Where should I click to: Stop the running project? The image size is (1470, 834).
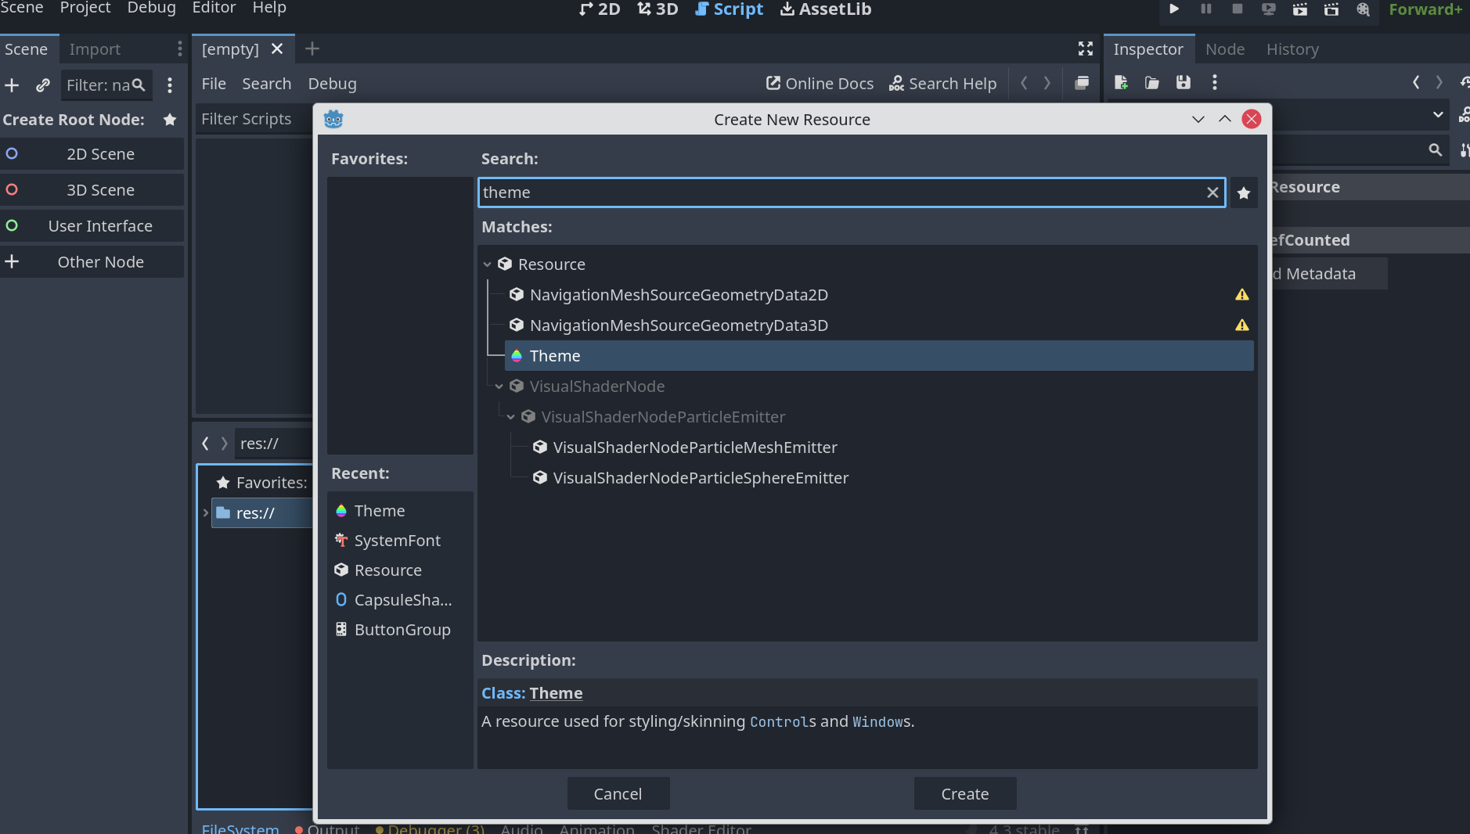1238,9
